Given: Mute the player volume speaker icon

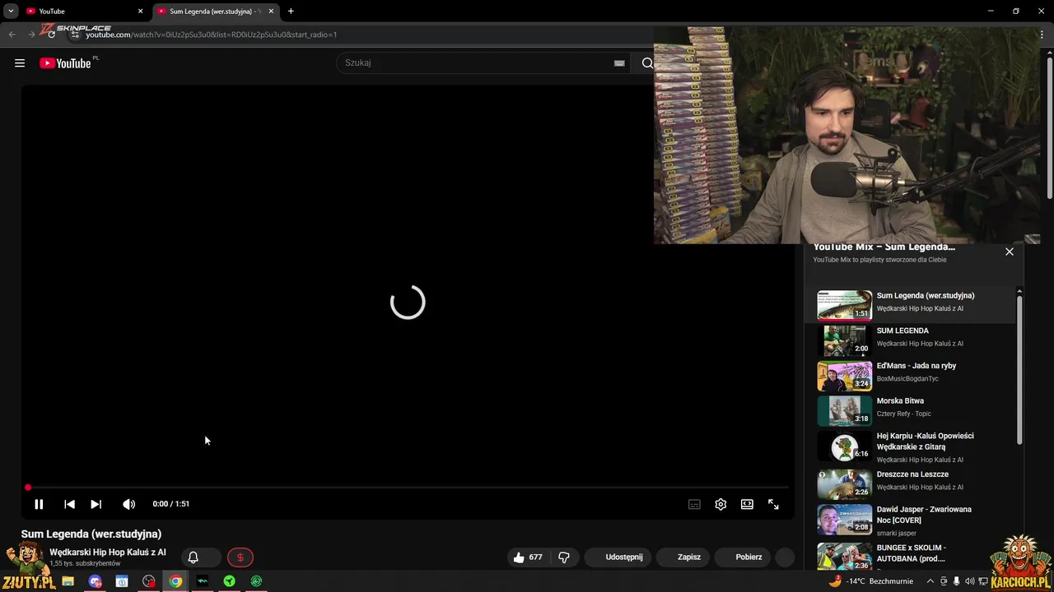Looking at the screenshot, I should tap(128, 504).
